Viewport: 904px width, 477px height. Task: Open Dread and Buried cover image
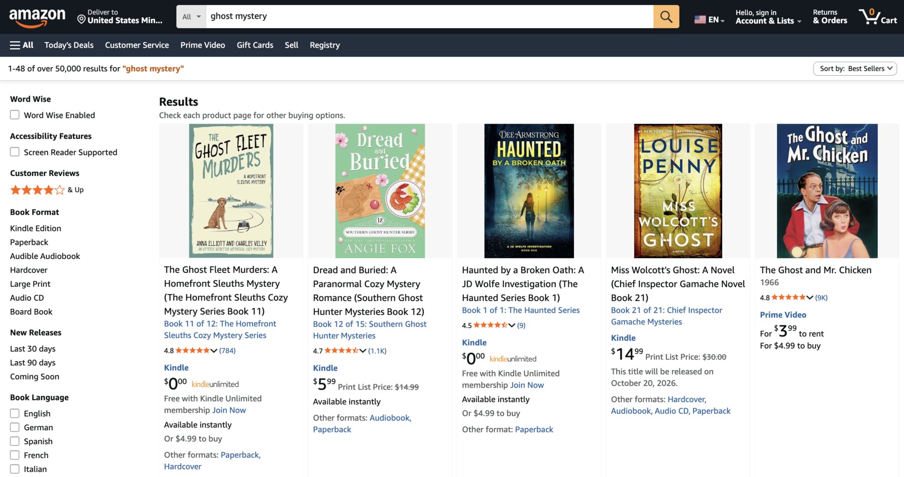click(x=380, y=191)
